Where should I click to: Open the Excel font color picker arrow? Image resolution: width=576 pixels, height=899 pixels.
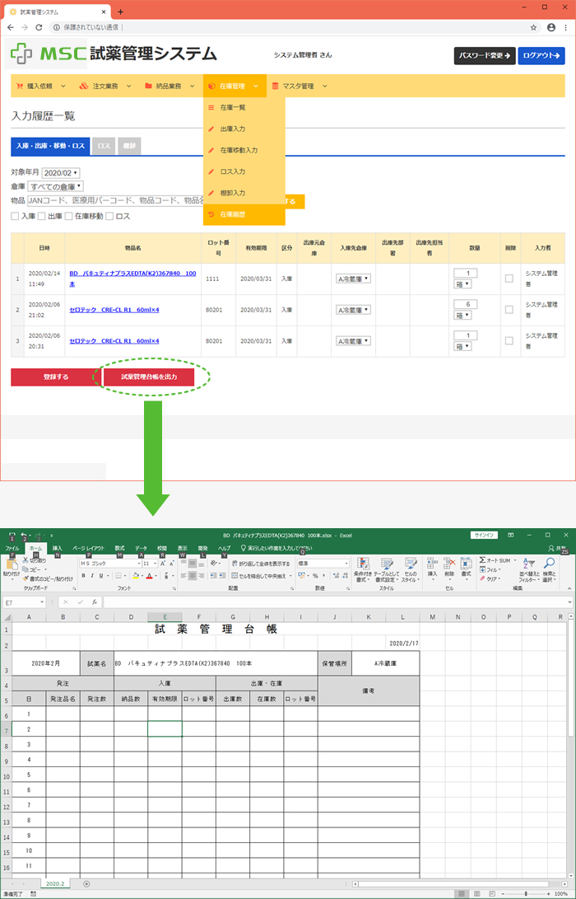click(x=156, y=576)
